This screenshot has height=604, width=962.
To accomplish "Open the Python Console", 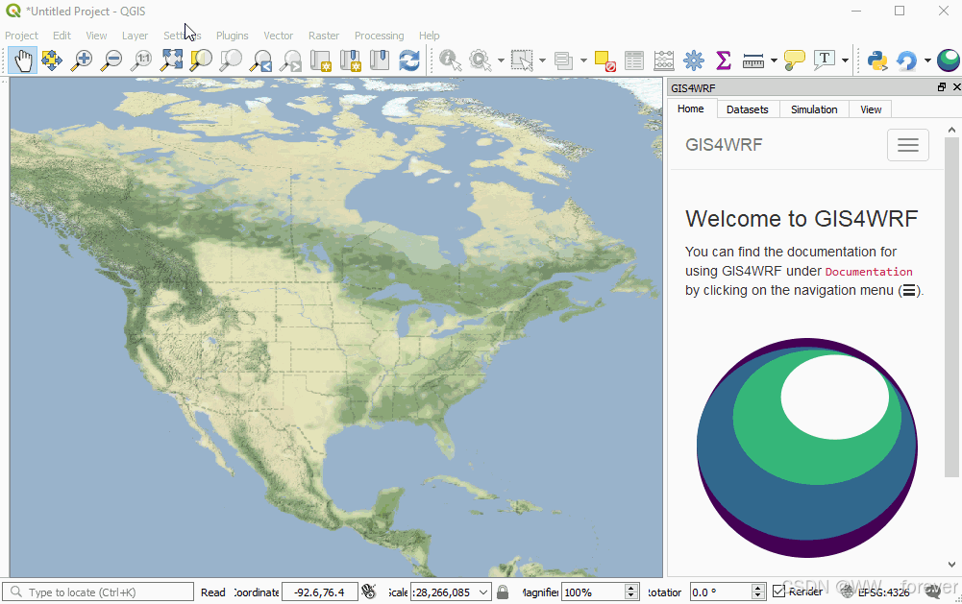I will pyautogui.click(x=877, y=60).
